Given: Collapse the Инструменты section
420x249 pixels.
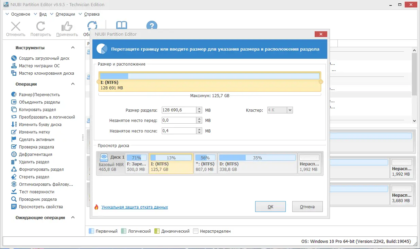Looking at the screenshot, I should 73,48.
